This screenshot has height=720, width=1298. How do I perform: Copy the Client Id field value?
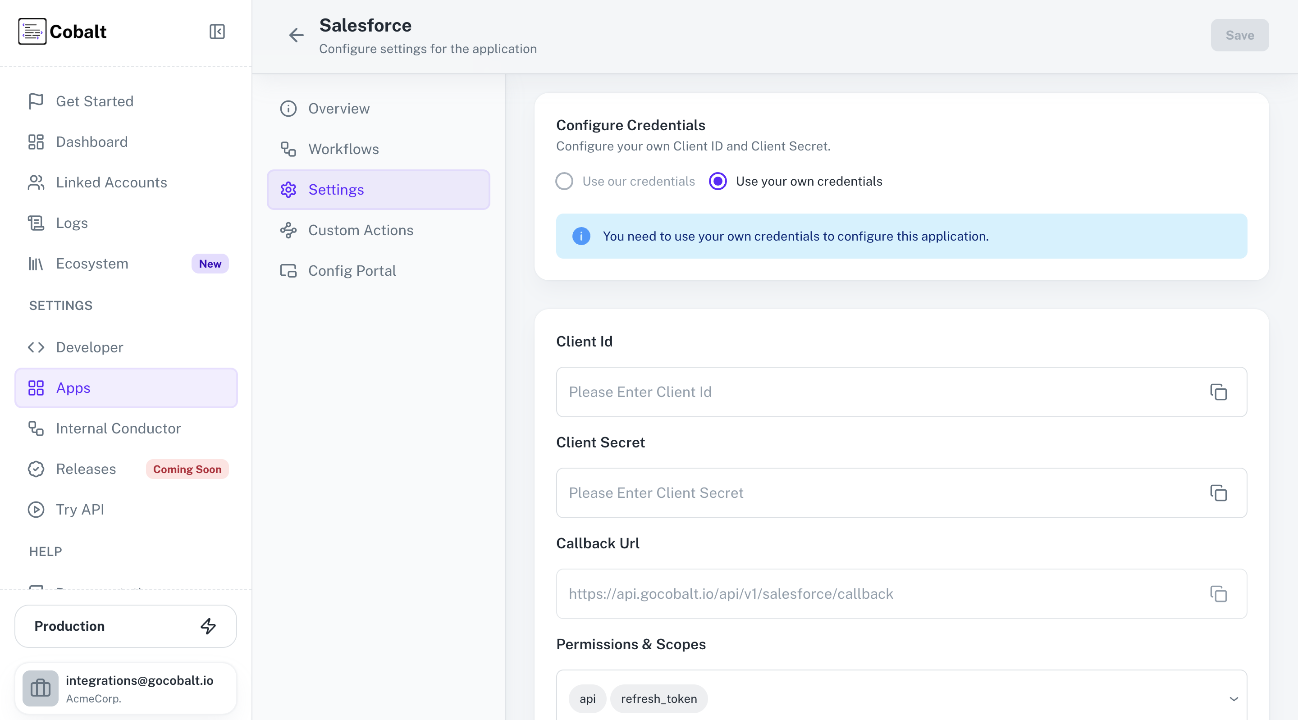point(1218,392)
